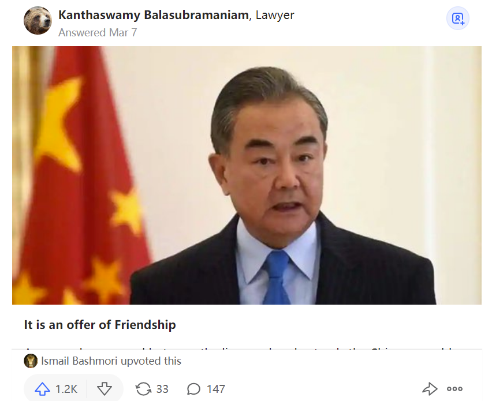Upvote this answer
This screenshot has height=401, width=492.
(42, 389)
